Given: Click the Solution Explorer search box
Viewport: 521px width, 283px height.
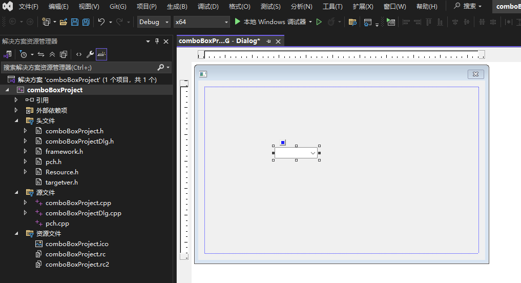Looking at the screenshot, I should coord(79,67).
